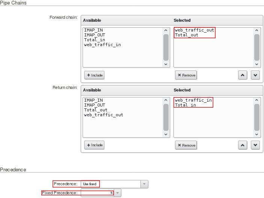Viewport: 264px width, 198px height.
Task: Select Total_in in Return chain Selected list
Action: click(186, 105)
